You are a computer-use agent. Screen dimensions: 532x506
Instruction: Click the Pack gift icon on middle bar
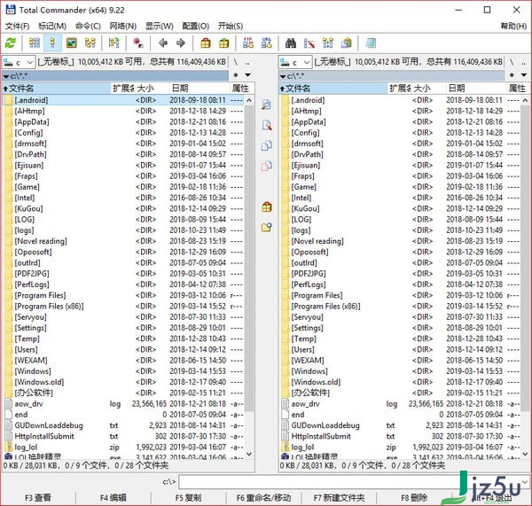[x=267, y=206]
